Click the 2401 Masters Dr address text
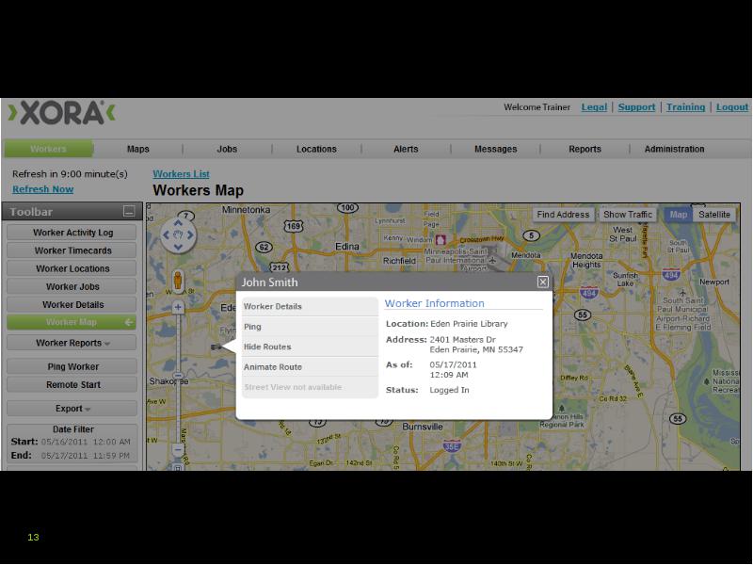The width and height of the screenshot is (753, 565). pos(462,340)
